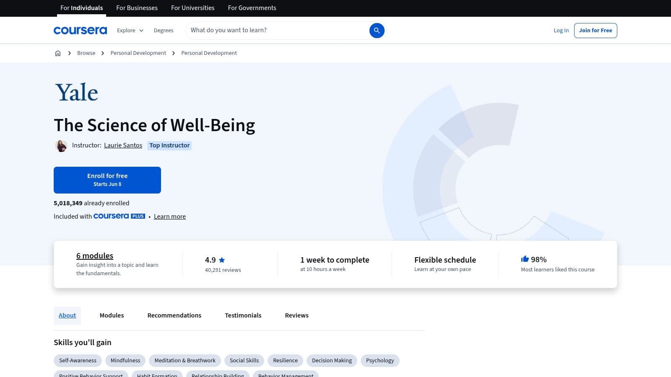Select the For Governments tab
671x377 pixels.
pyautogui.click(x=252, y=8)
